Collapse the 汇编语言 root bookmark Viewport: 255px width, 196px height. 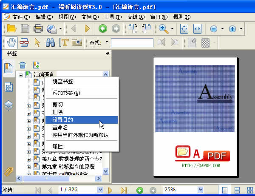pyautogui.click(x=20, y=75)
